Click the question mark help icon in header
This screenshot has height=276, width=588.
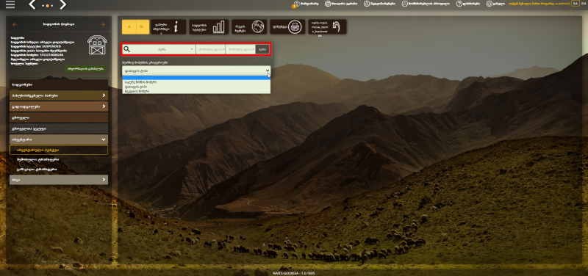459,4
